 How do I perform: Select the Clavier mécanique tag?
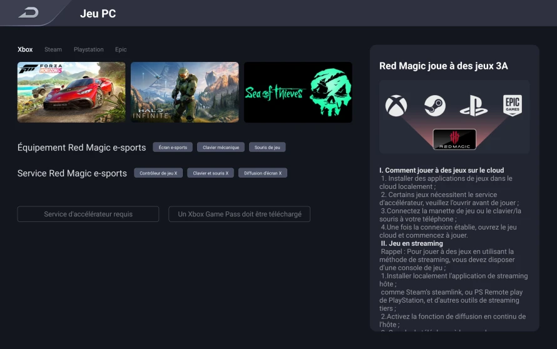pos(220,148)
